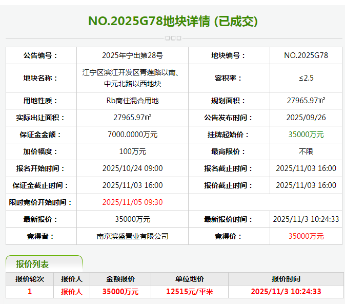Click the 7000.0000万元 deposit amount
This screenshot has height=304, width=345.
pyautogui.click(x=132, y=135)
